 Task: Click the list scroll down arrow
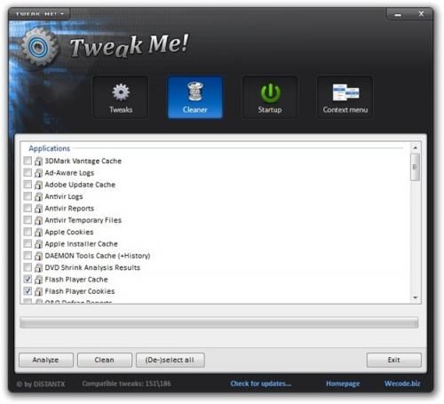[416, 297]
